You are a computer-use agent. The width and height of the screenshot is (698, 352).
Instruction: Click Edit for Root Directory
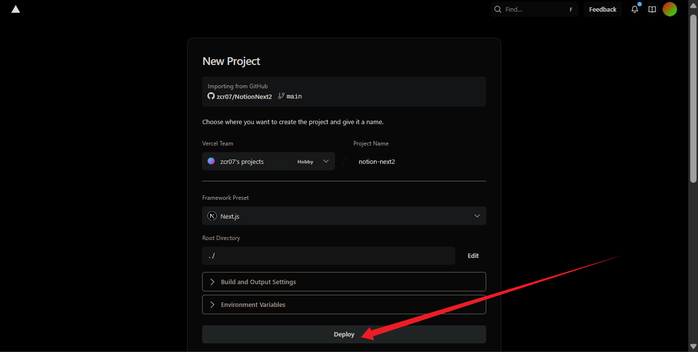pyautogui.click(x=473, y=256)
